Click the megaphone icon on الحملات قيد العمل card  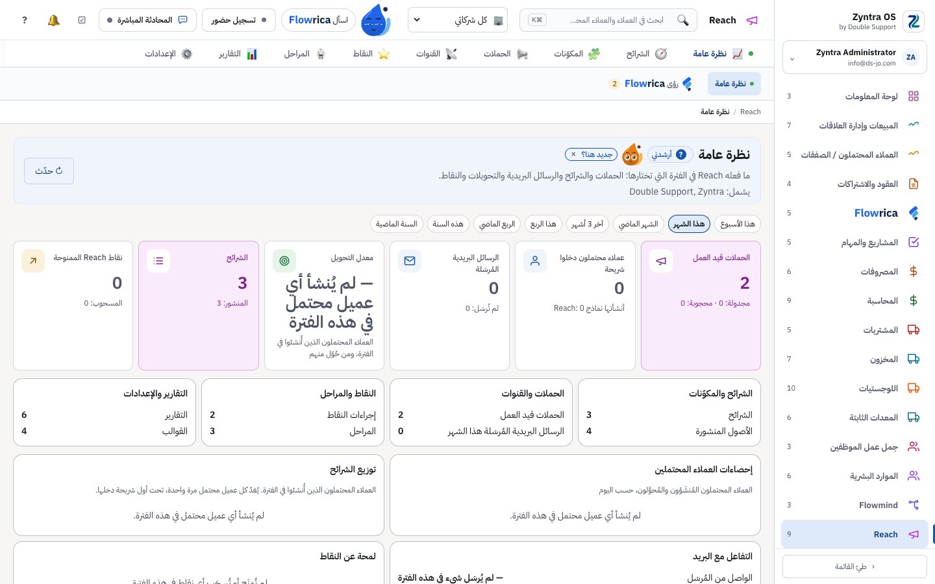tap(661, 261)
